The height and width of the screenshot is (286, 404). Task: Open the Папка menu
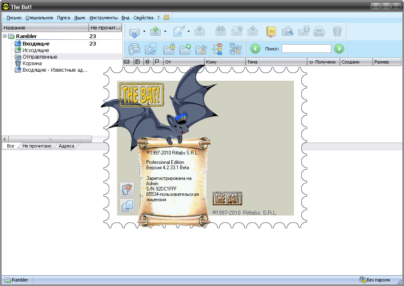pyautogui.click(x=63, y=18)
